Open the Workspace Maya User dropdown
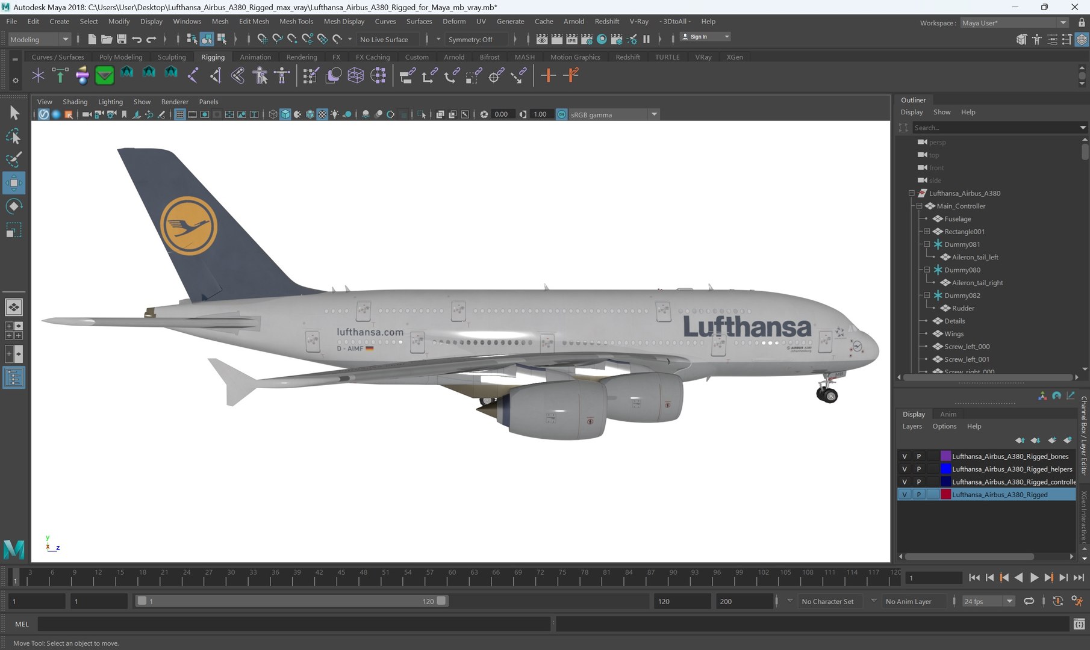The height and width of the screenshot is (650, 1090). pos(1014,23)
